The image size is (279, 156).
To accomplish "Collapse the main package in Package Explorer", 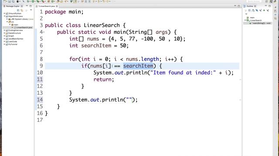I will pyautogui.click(x=10, y=25).
